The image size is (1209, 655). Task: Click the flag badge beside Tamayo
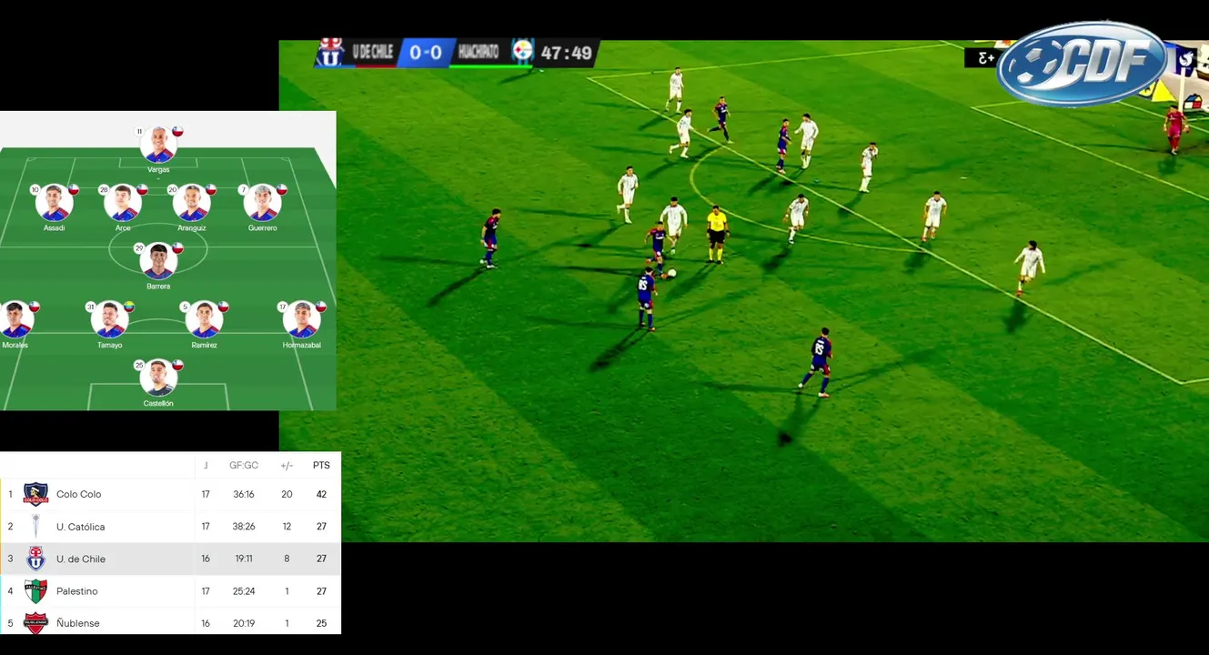coord(129,307)
